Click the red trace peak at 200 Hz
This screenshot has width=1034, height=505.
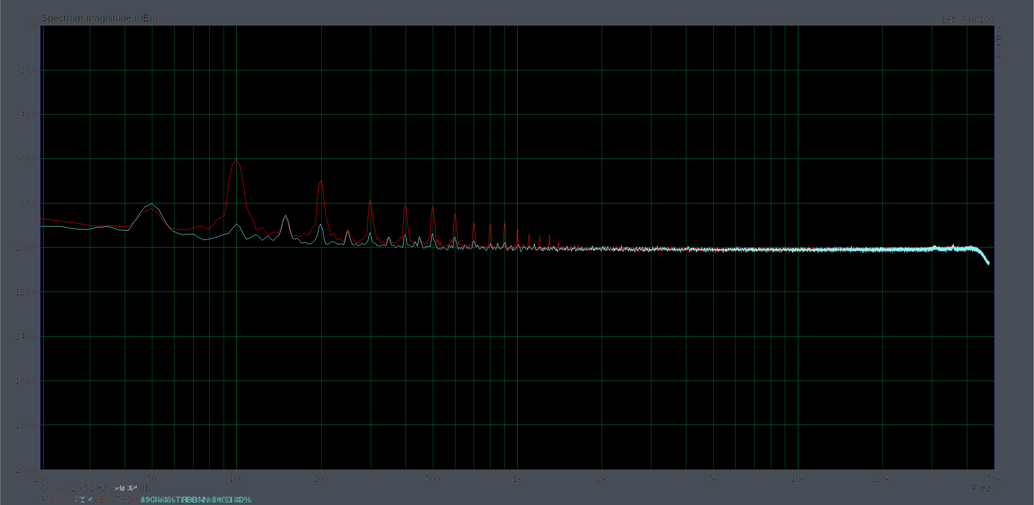click(x=321, y=181)
